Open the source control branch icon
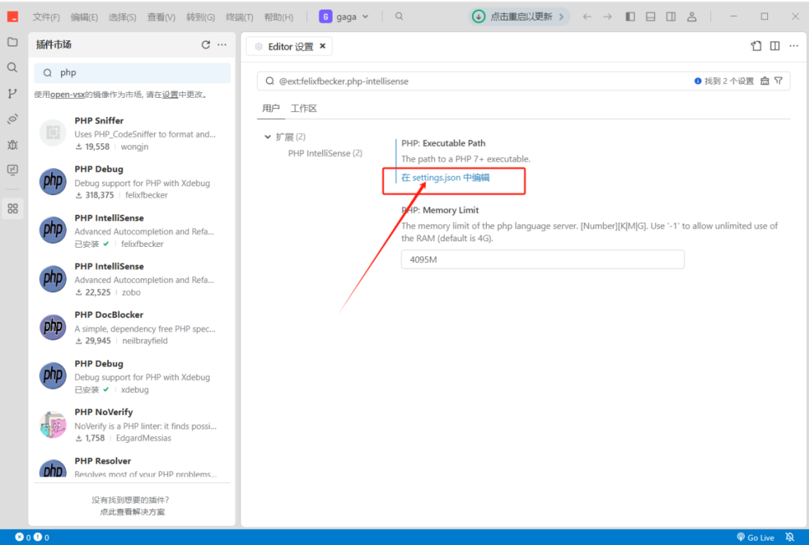This screenshot has height=545, width=809. [x=12, y=94]
